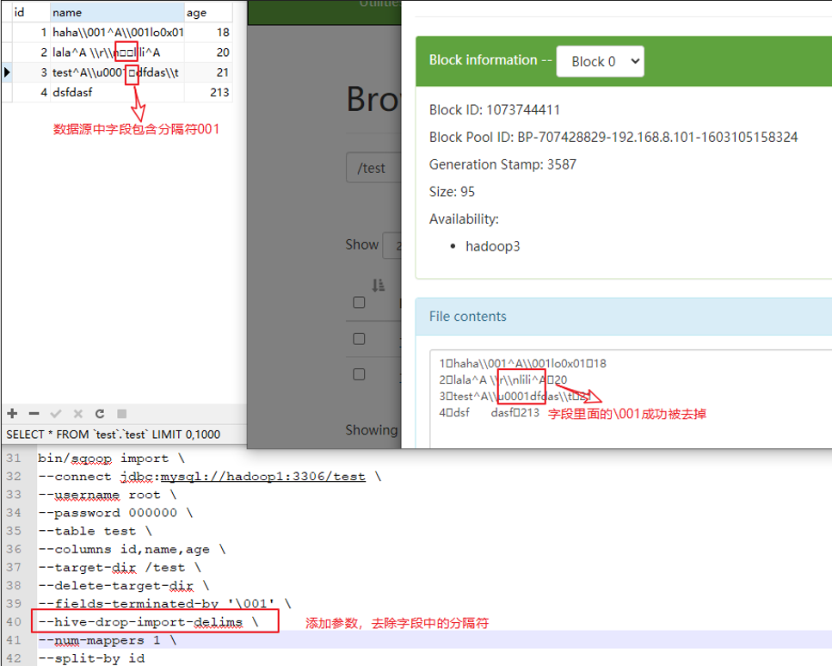Click the --delete-target-dir line
The height and width of the screenshot is (666, 832).
(x=123, y=586)
